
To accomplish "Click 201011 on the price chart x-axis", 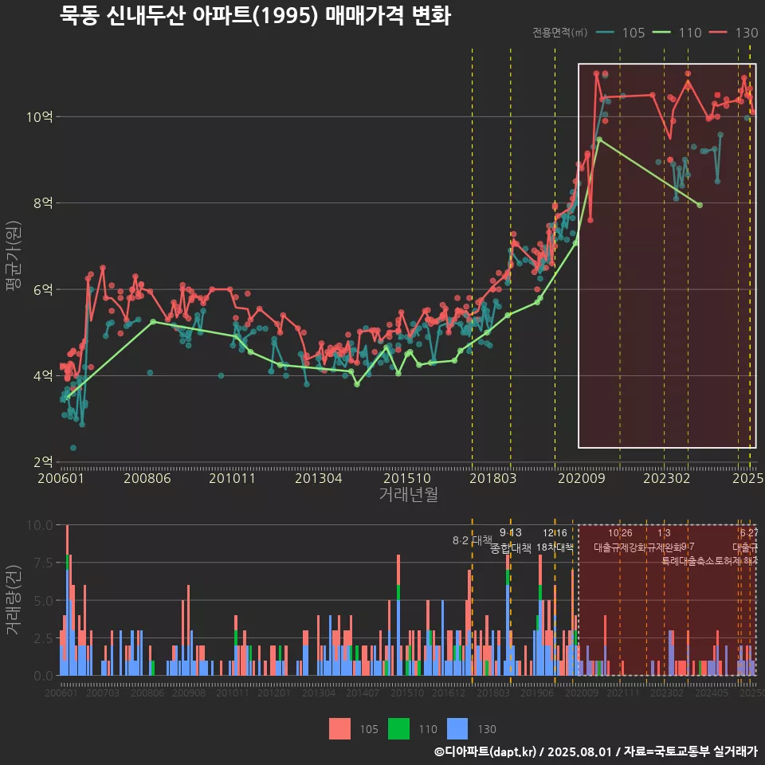I will click(232, 478).
